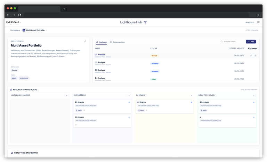Reload the page with the refresh icon
The image size is (267, 162).
[x=19, y=15]
